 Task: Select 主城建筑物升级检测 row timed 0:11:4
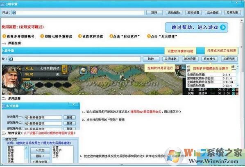(211, 78)
